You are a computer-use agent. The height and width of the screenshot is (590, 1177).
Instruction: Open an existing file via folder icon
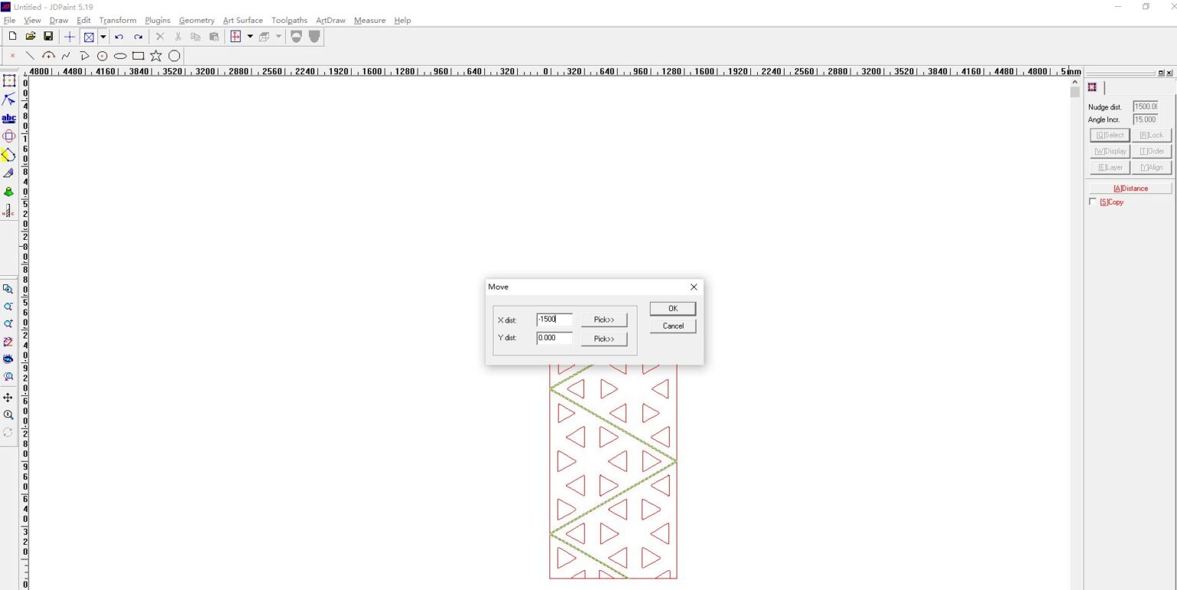(x=31, y=37)
